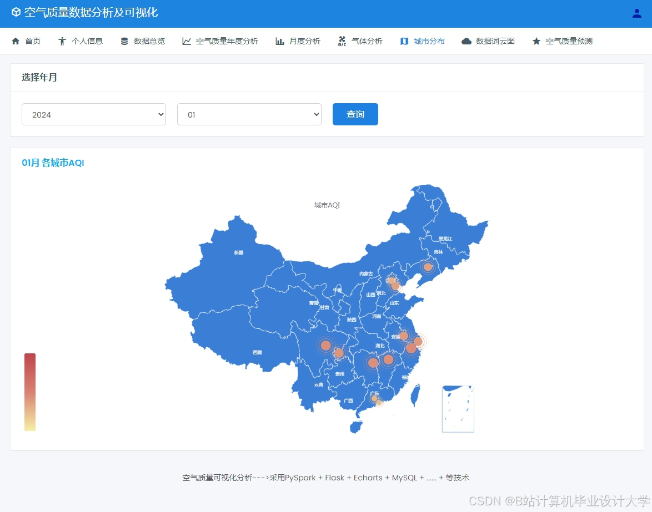Viewport: 652px width, 512px height.
Task: Click the home icon in the navigation bar
Action: point(15,40)
